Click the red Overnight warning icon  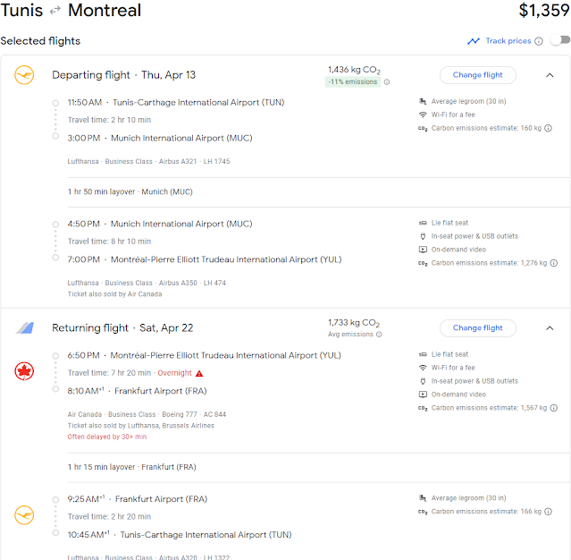click(x=199, y=373)
